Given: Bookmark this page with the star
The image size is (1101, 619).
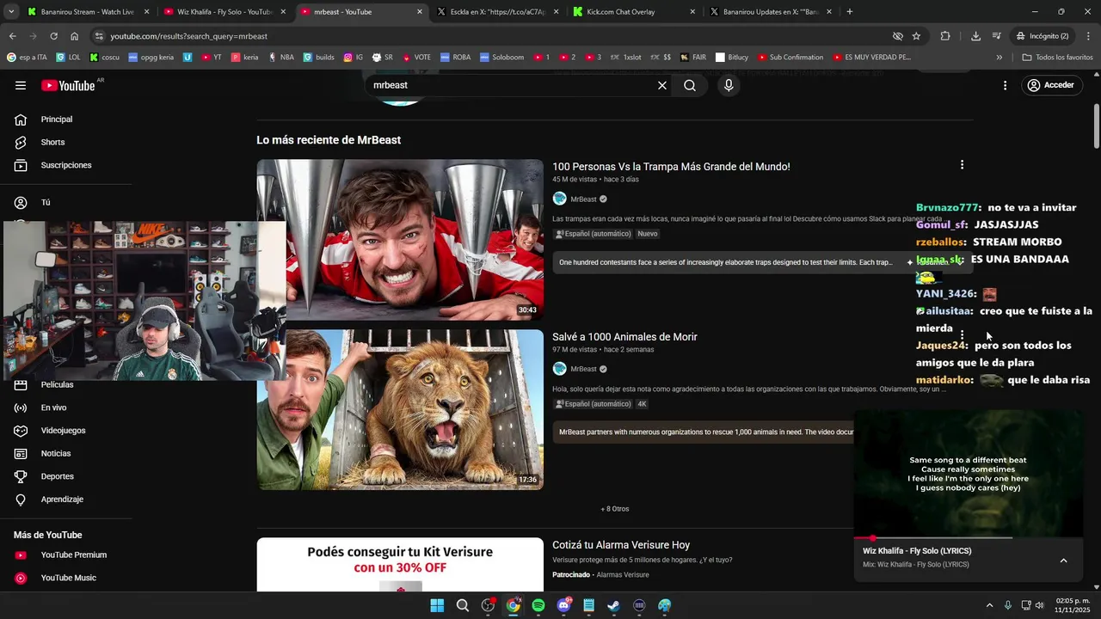Looking at the screenshot, I should (916, 36).
